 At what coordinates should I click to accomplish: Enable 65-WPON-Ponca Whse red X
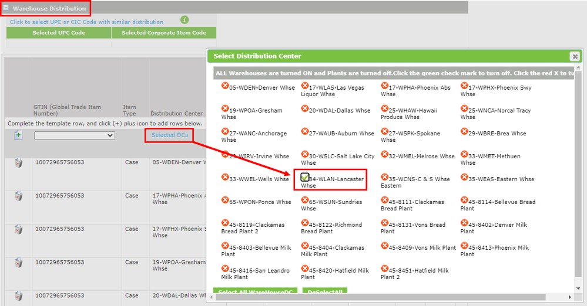pos(225,200)
